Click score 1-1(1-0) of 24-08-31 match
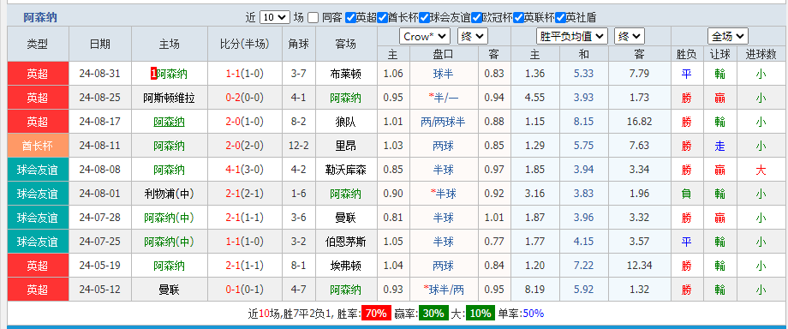The width and height of the screenshot is (788, 329). tap(245, 74)
